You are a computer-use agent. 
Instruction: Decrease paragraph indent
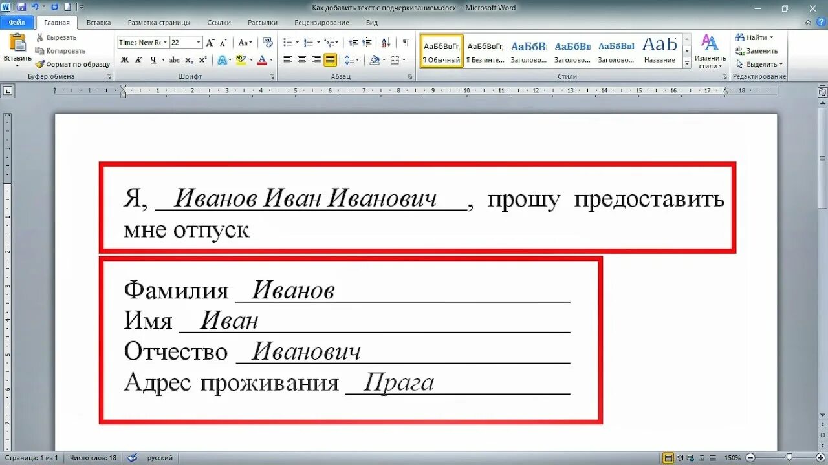pyautogui.click(x=353, y=43)
